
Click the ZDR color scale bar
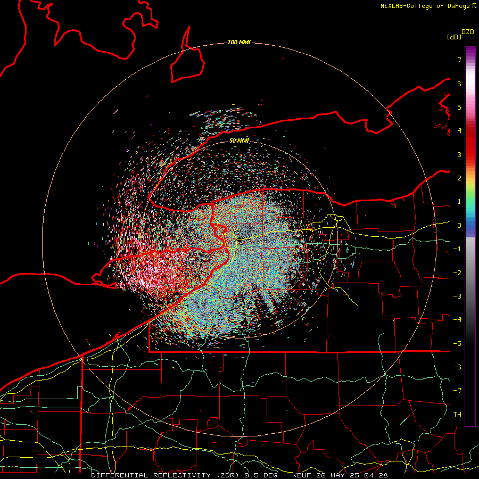point(470,236)
